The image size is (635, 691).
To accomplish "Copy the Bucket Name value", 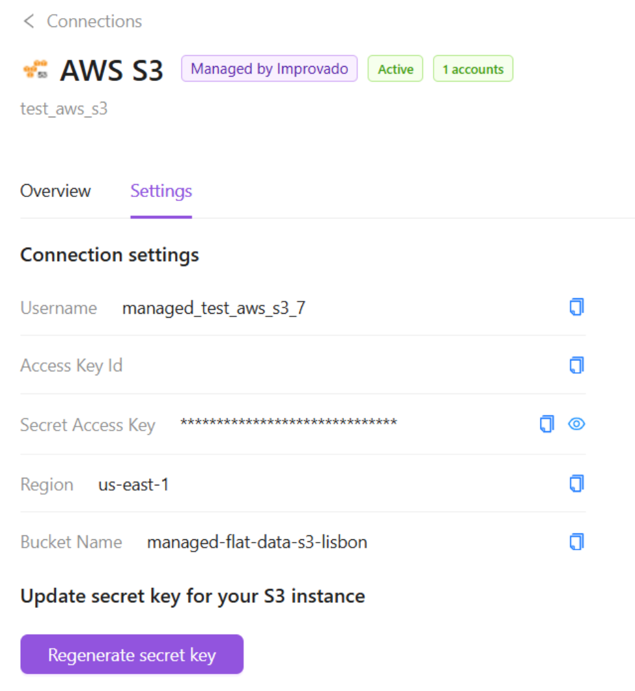I will [x=576, y=541].
